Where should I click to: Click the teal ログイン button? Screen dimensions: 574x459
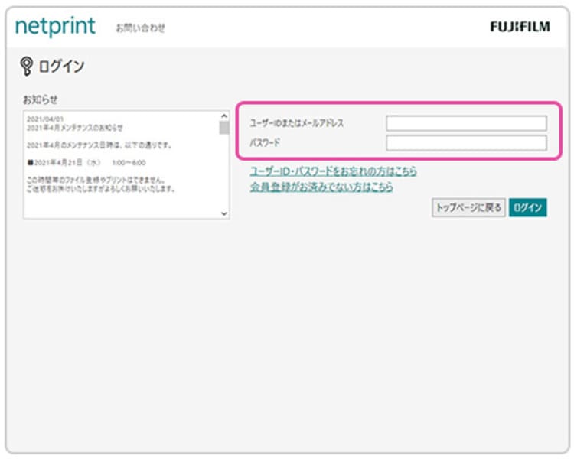(x=527, y=207)
